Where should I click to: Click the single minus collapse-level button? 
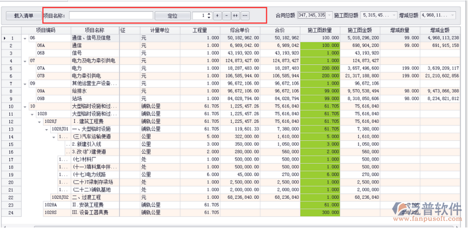point(226,16)
